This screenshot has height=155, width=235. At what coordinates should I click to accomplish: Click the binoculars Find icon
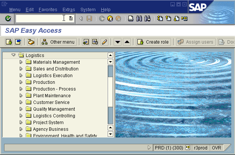139,18
